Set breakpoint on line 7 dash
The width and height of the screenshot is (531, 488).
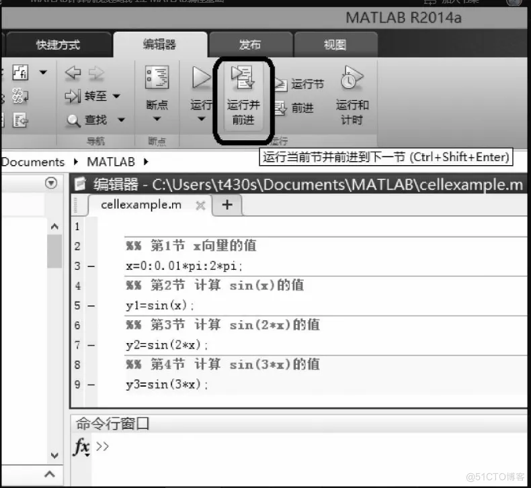pyautogui.click(x=91, y=346)
